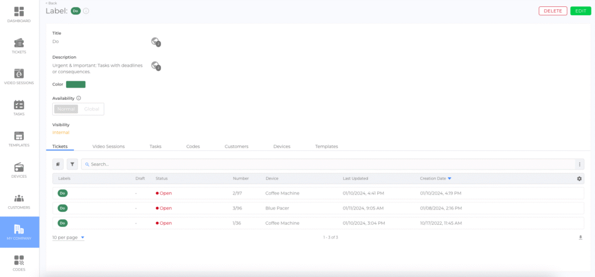Viewport: 595px width, 277px height.
Task: Download the ticket list via export icon
Action: click(x=580, y=238)
